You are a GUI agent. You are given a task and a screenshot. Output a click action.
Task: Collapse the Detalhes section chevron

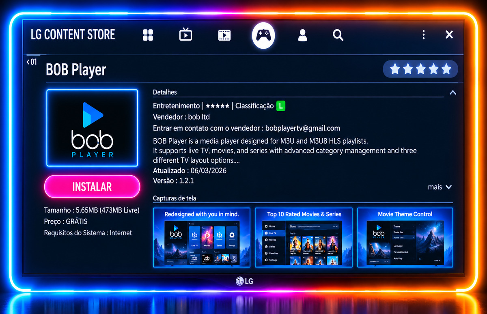453,92
